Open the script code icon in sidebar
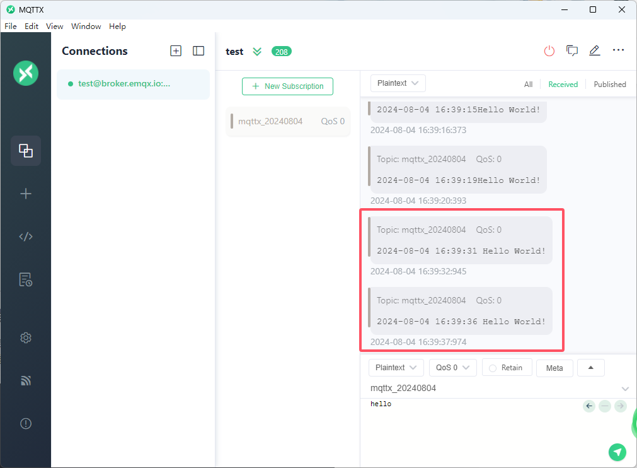Viewport: 637px width, 468px height. pos(26,237)
